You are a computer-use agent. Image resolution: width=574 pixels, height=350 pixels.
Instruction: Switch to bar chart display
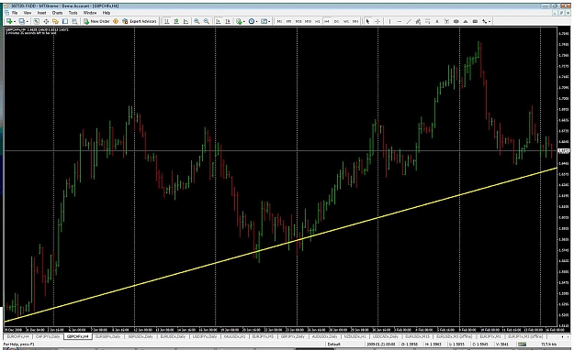166,21
